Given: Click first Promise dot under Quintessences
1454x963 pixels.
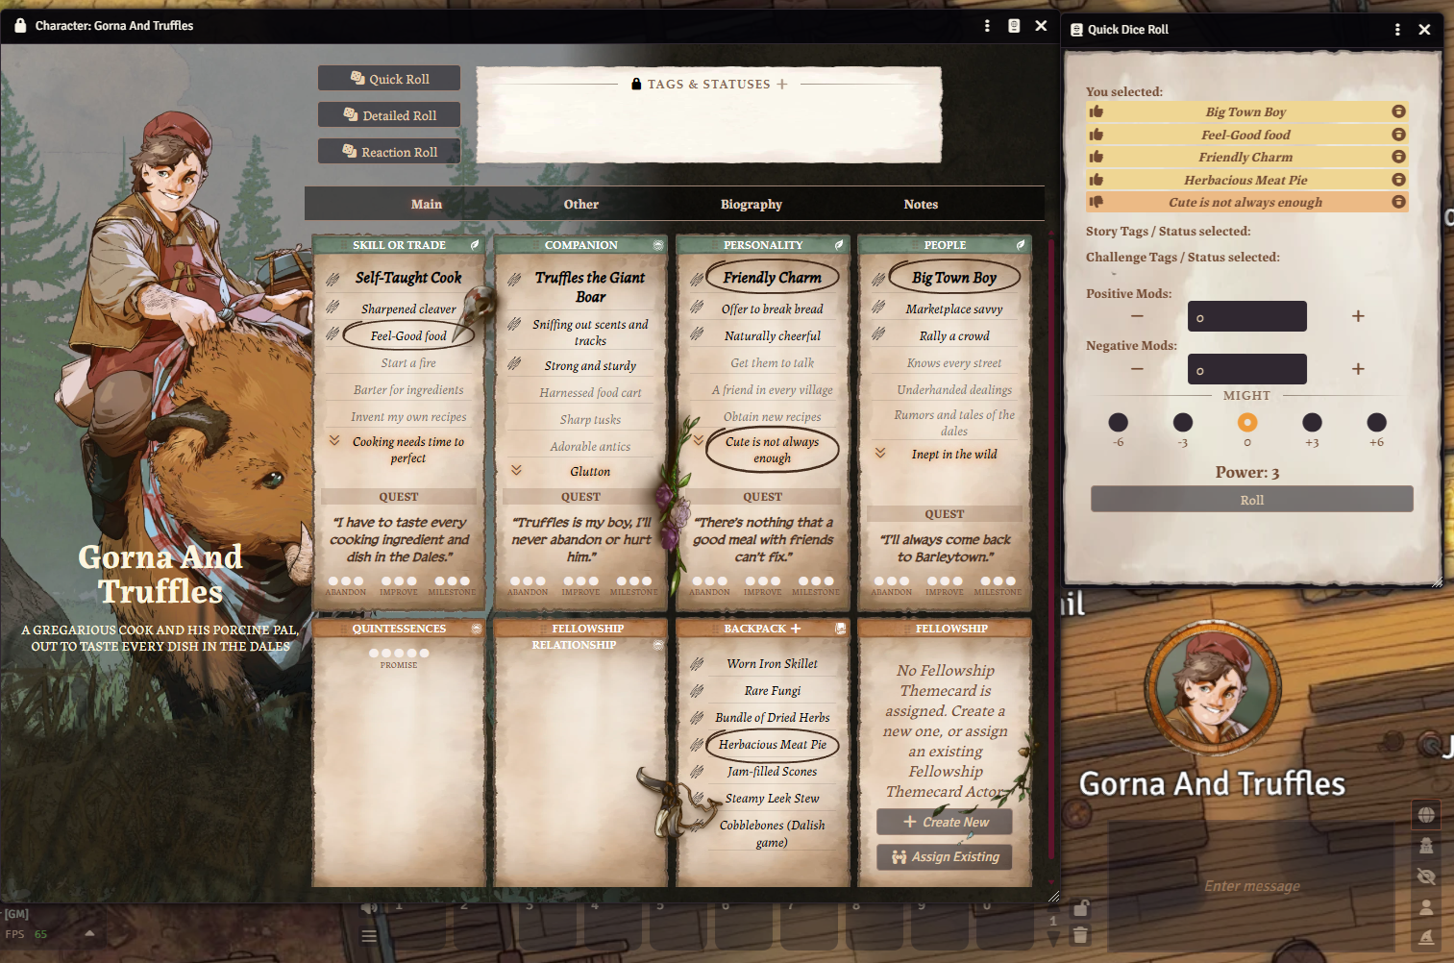Looking at the screenshot, I should (x=374, y=654).
